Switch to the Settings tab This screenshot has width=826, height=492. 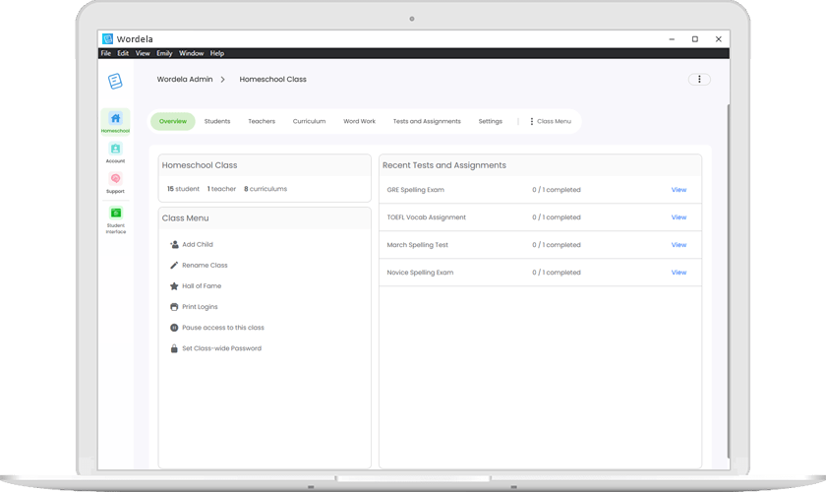pos(490,121)
